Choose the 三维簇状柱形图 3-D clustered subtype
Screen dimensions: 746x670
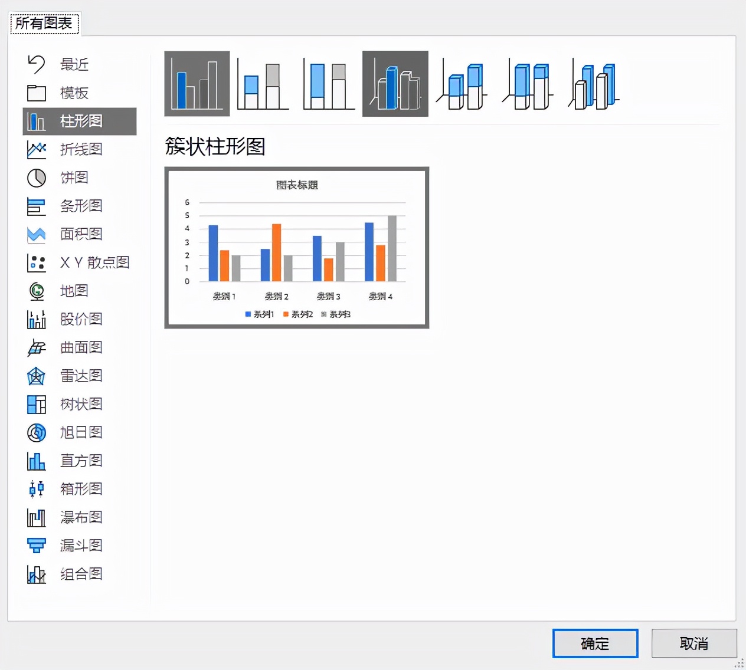[x=394, y=84]
